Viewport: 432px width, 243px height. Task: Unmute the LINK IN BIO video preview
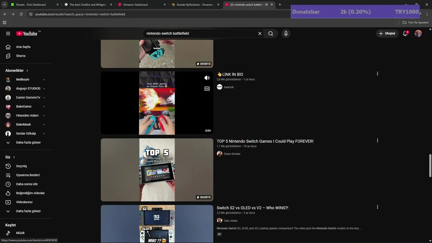pyautogui.click(x=207, y=78)
